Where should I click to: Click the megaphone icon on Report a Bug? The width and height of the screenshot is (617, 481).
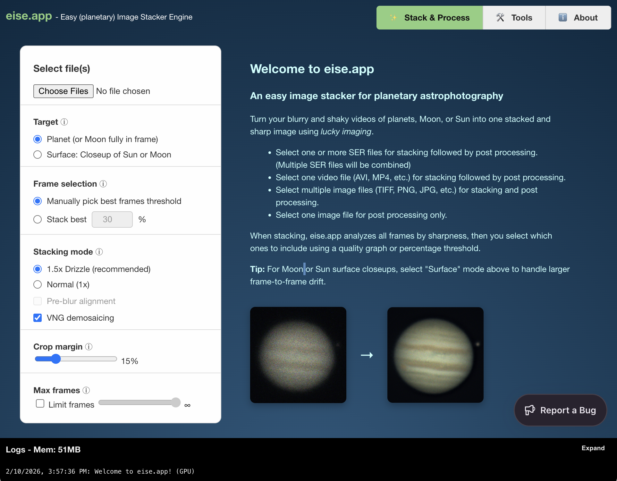click(x=530, y=410)
